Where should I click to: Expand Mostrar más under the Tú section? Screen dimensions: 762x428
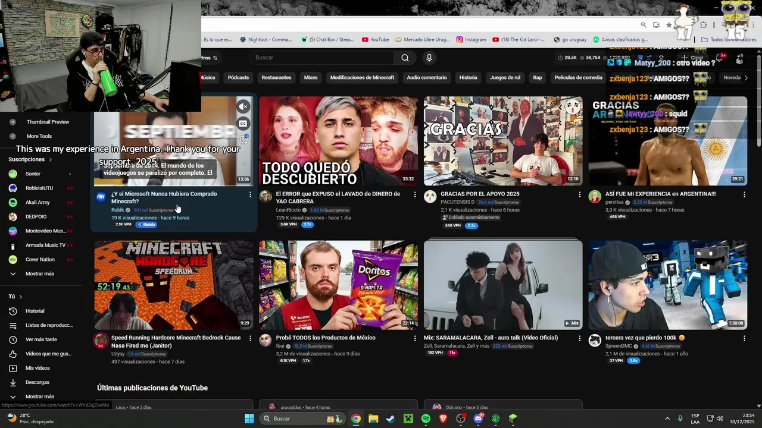pyautogui.click(x=40, y=396)
